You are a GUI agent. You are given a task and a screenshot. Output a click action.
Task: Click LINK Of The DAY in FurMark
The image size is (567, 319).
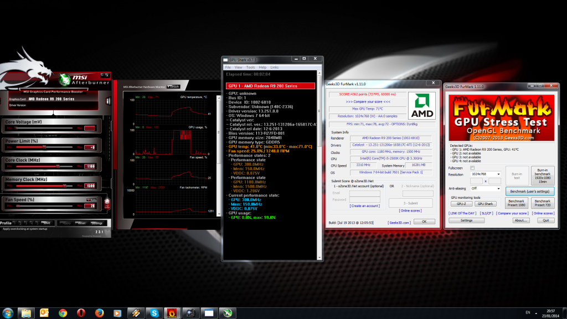click(462, 213)
